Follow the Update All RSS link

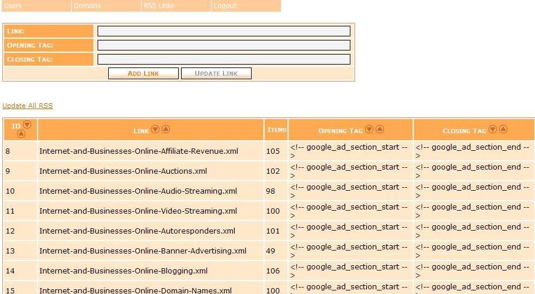click(x=28, y=106)
